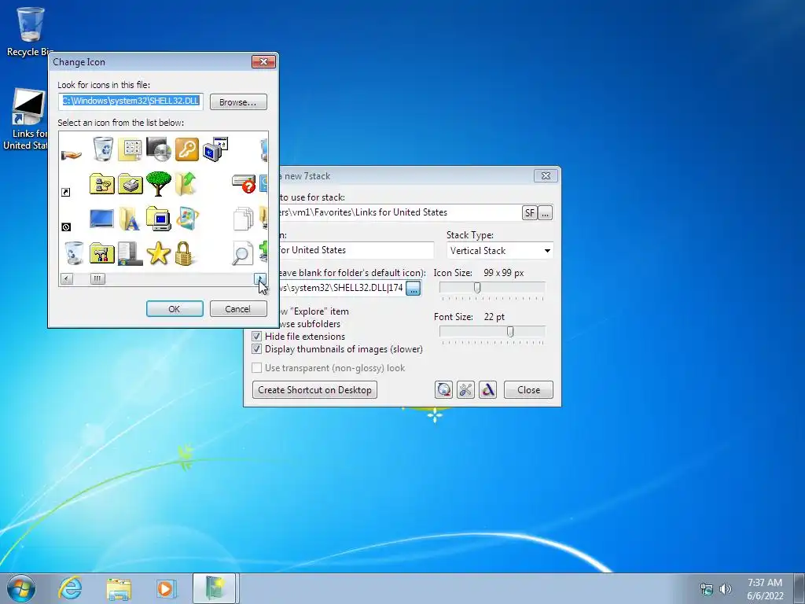Click the Browse button in Change Icon
Image resolution: width=805 pixels, height=604 pixels.
pyautogui.click(x=238, y=101)
